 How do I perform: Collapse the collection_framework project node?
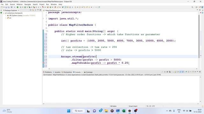coord(4,13)
